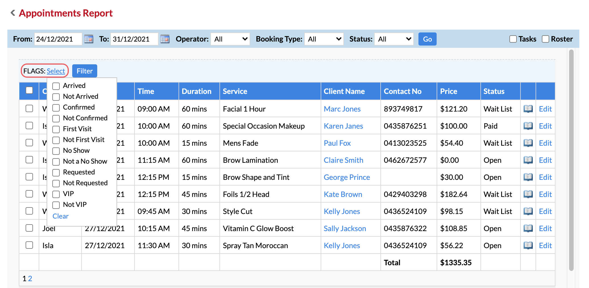Open the Operator dropdown
The height and width of the screenshot is (288, 589).
pos(230,39)
